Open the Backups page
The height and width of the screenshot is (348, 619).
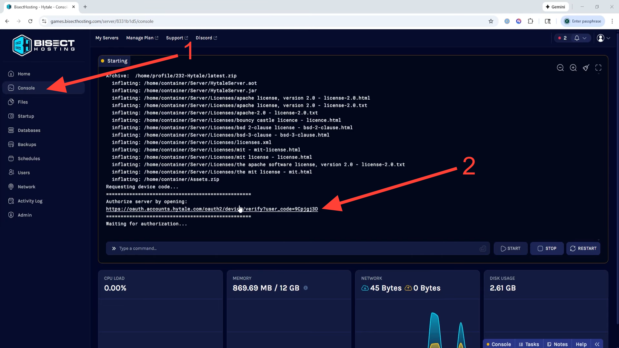27,144
